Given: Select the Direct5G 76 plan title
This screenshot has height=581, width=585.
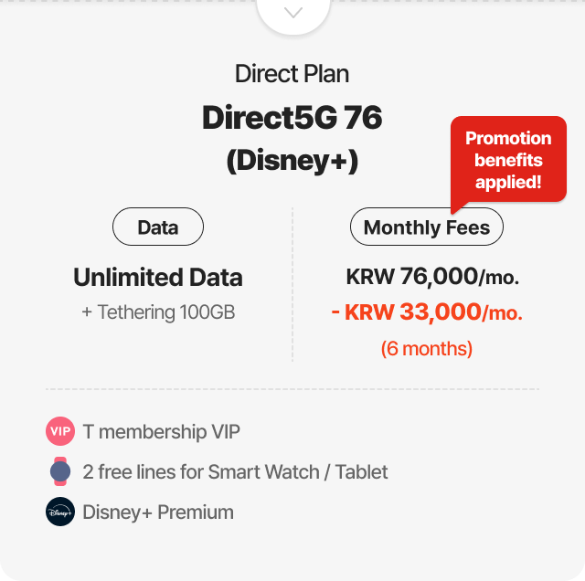Looking at the screenshot, I should [292, 118].
